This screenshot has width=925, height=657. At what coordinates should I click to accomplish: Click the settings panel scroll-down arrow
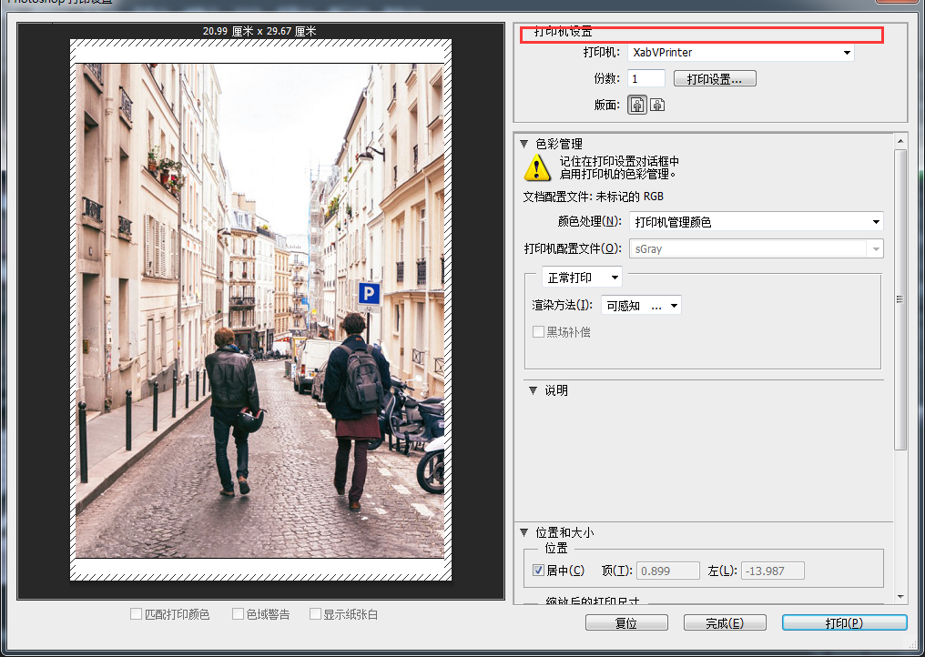[x=900, y=596]
